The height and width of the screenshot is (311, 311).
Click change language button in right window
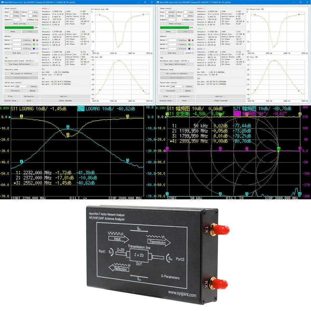point(220,101)
